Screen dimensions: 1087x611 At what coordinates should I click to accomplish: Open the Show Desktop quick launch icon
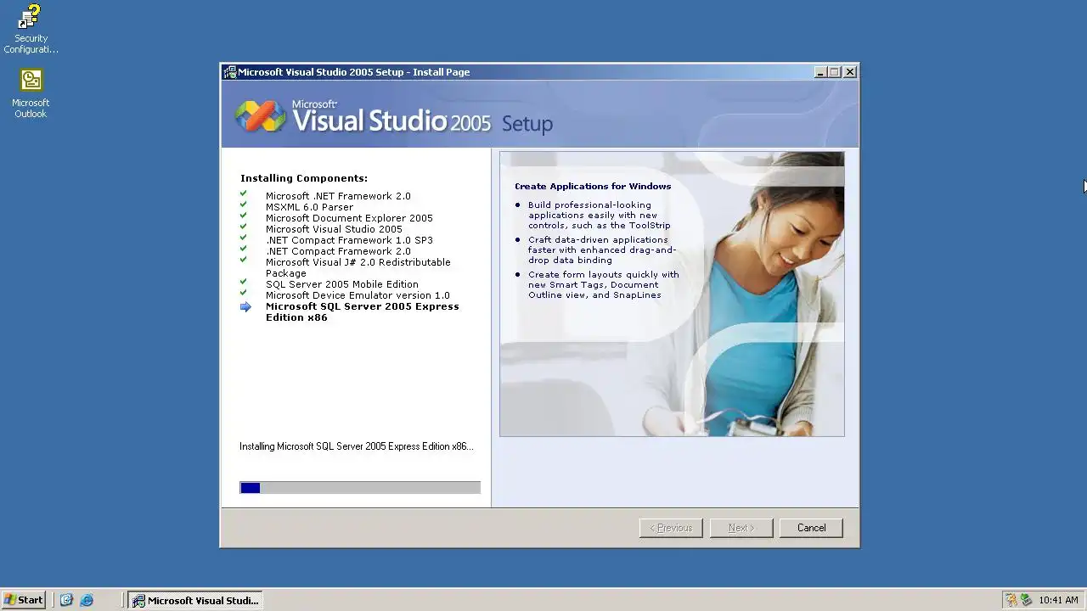[x=66, y=600]
